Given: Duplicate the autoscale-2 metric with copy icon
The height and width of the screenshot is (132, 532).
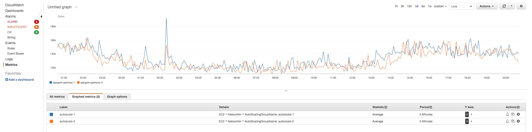Looking at the screenshot, I should (x=513, y=121).
